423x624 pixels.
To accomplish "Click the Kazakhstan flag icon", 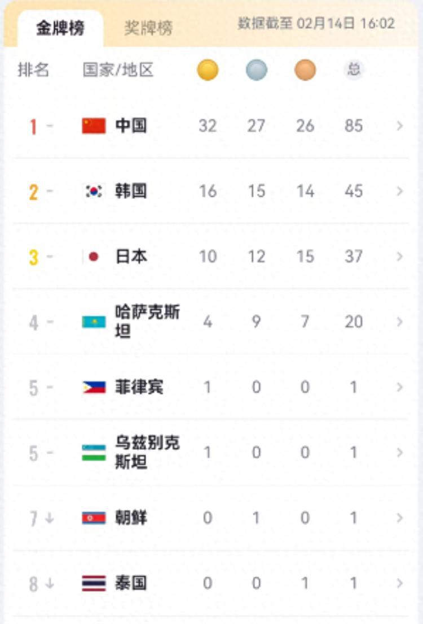I will coord(94,322).
